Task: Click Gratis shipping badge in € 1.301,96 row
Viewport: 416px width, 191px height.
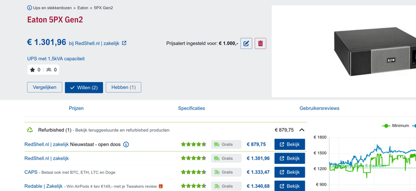Action: 226,158
